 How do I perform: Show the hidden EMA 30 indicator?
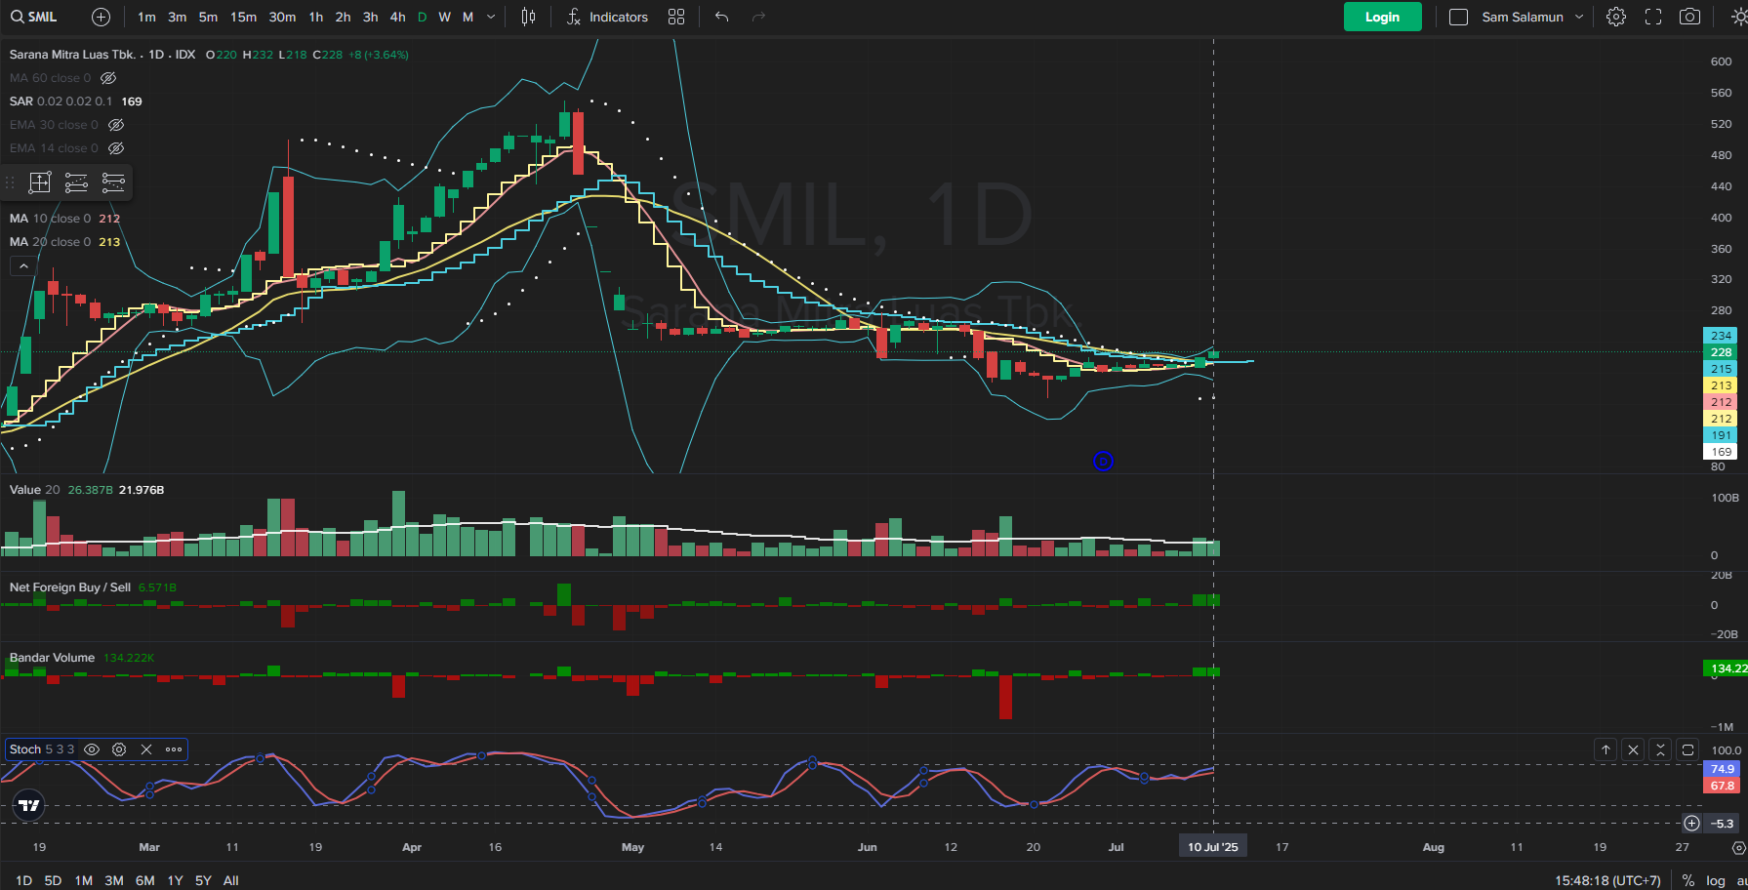tap(116, 125)
